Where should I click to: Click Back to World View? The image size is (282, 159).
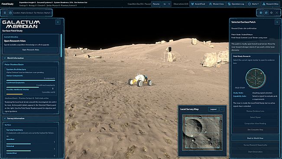(x=255, y=138)
